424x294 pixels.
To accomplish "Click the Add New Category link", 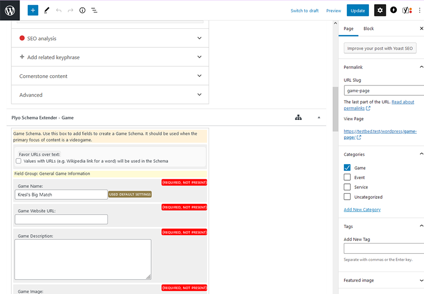I will [362, 210].
